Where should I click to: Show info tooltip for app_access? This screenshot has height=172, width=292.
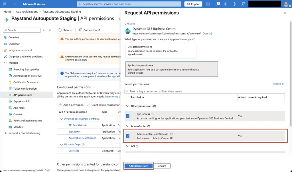click(x=153, y=114)
